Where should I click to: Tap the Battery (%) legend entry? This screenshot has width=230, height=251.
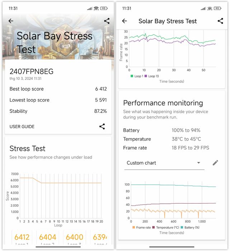coord(190,227)
